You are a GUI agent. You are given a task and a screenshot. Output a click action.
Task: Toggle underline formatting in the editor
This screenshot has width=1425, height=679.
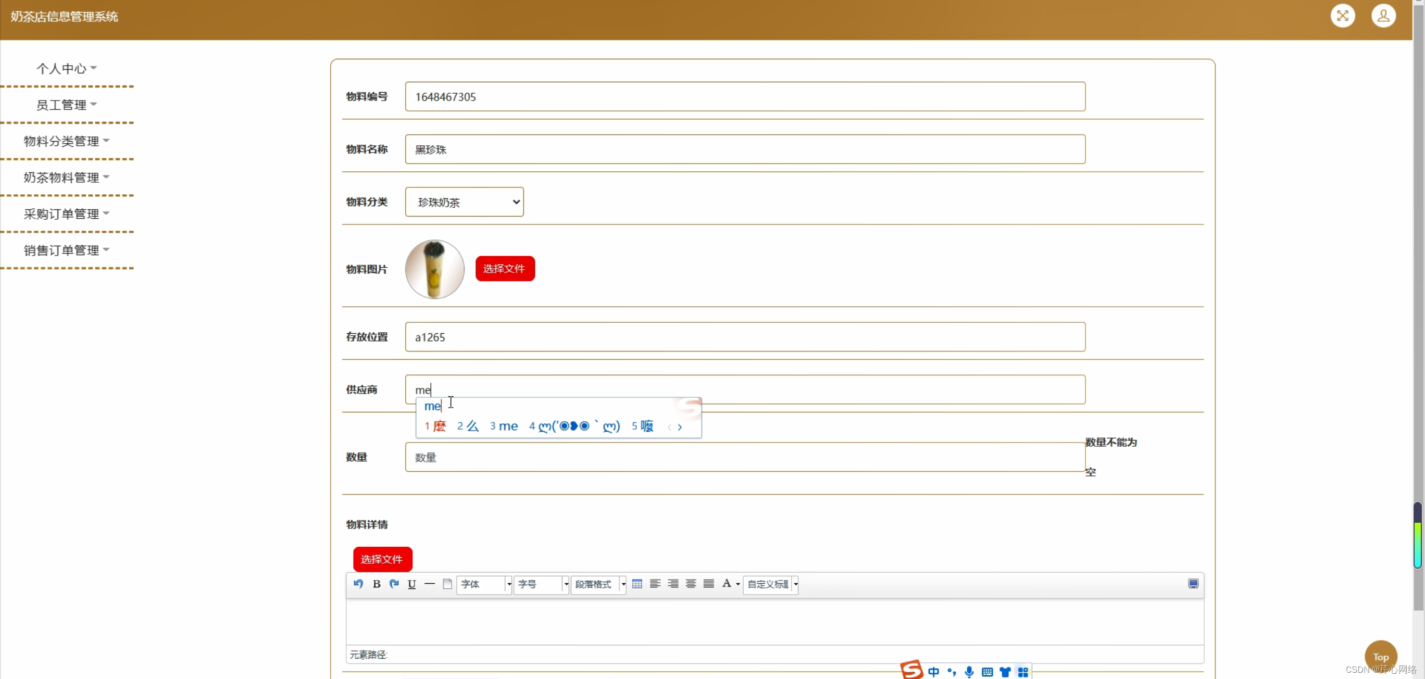(411, 584)
